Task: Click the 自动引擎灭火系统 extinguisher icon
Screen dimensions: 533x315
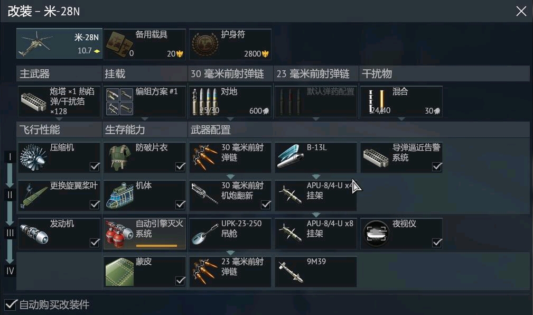Action: coord(119,234)
